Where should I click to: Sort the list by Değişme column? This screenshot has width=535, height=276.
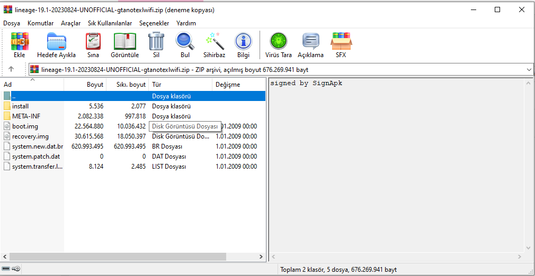click(239, 85)
